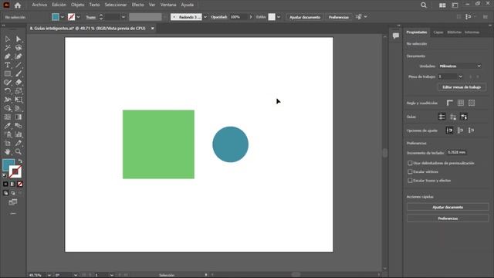494x278 pixels.
Task: Select the Eyedropper tool
Action: pos(8,126)
